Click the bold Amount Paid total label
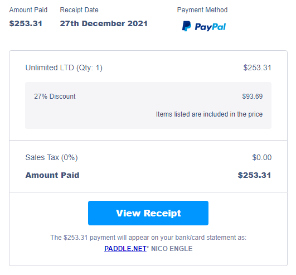 [x=52, y=175]
